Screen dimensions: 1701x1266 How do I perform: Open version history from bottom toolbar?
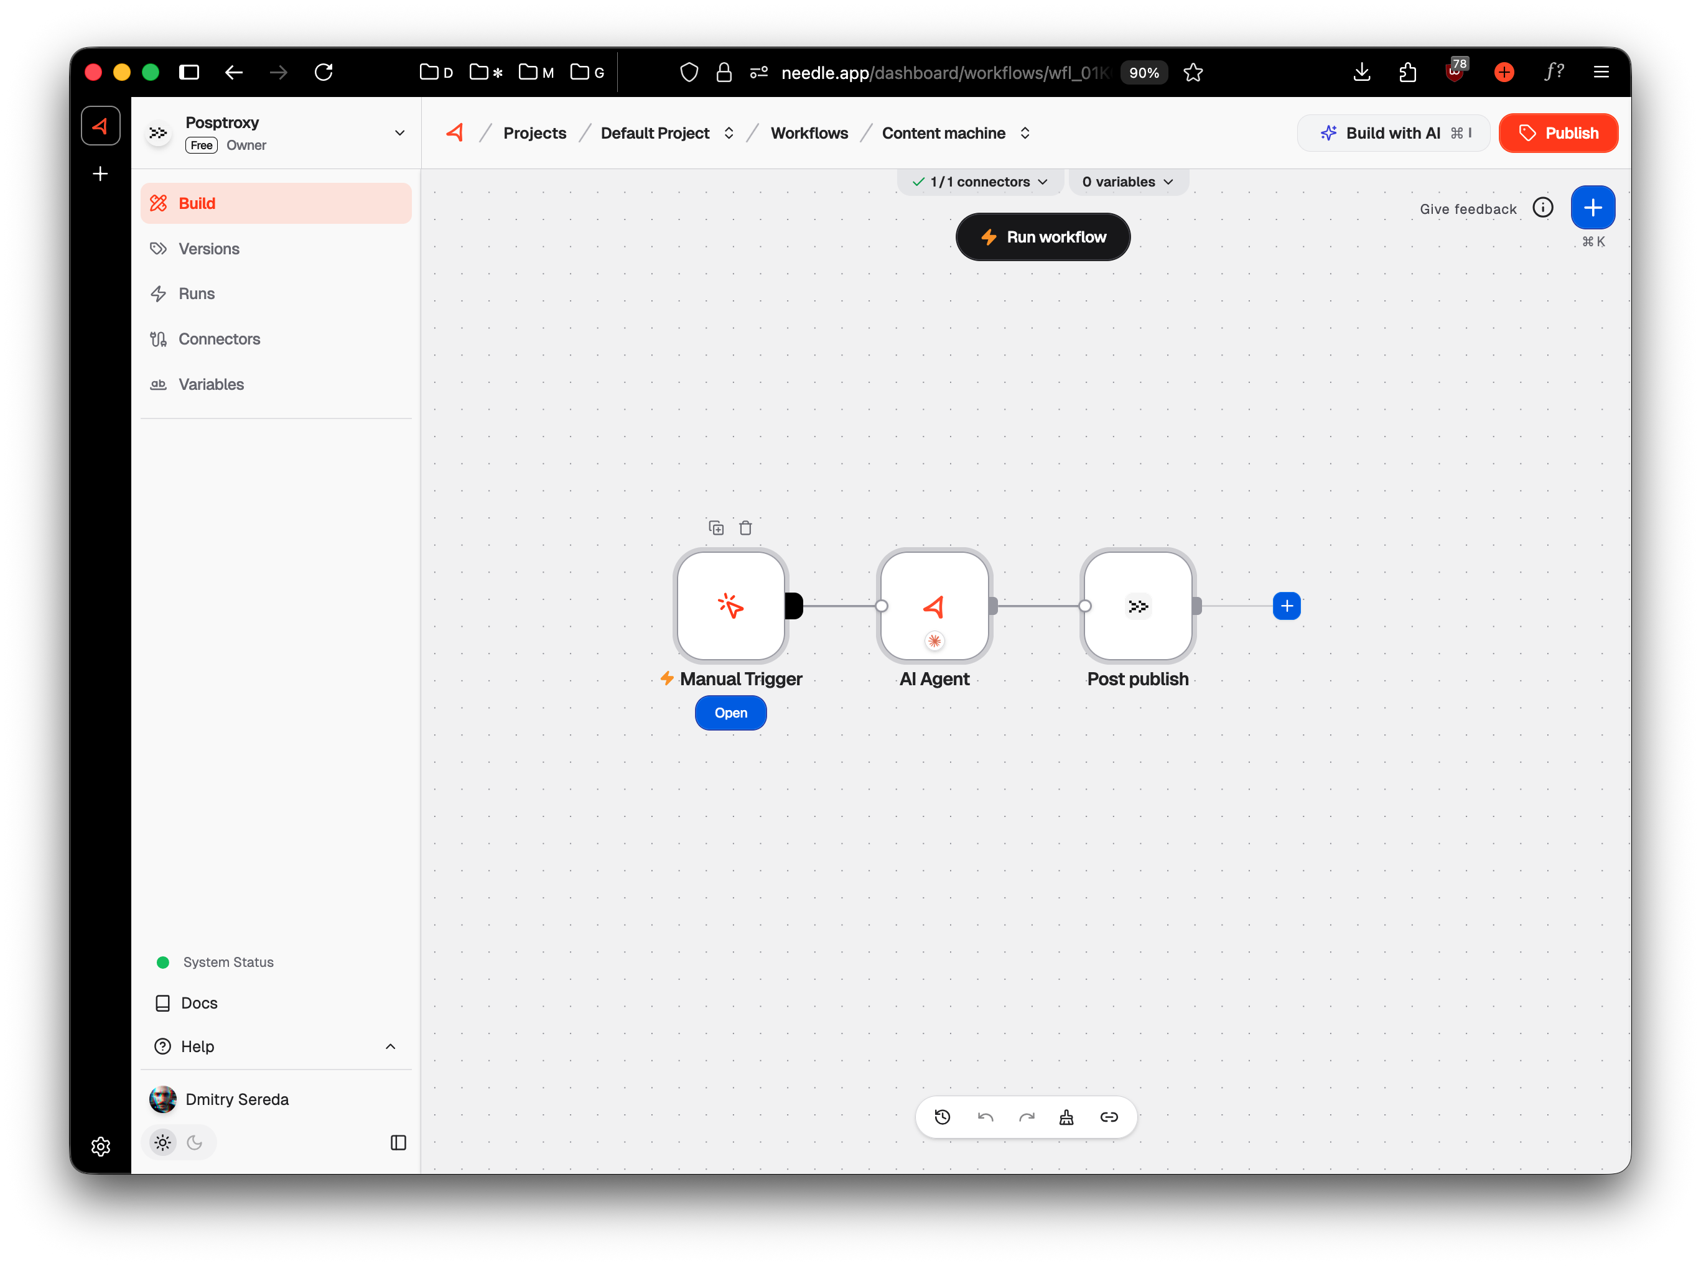[943, 1117]
